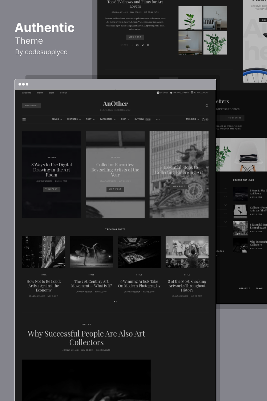Open the Style top menu link
The height and width of the screenshot is (401, 267).
pyautogui.click(x=51, y=92)
